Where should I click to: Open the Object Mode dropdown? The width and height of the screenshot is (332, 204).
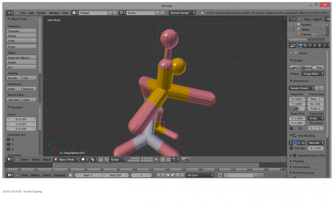tap(66, 159)
